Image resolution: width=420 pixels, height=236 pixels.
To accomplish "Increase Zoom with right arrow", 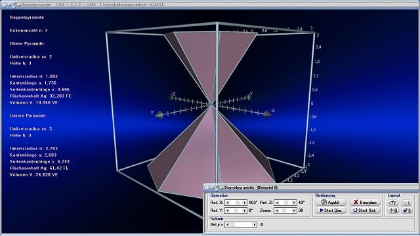I will pos(294,210).
